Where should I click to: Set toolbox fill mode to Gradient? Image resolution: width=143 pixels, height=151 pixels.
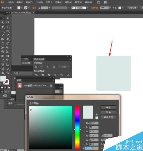coord(5,88)
